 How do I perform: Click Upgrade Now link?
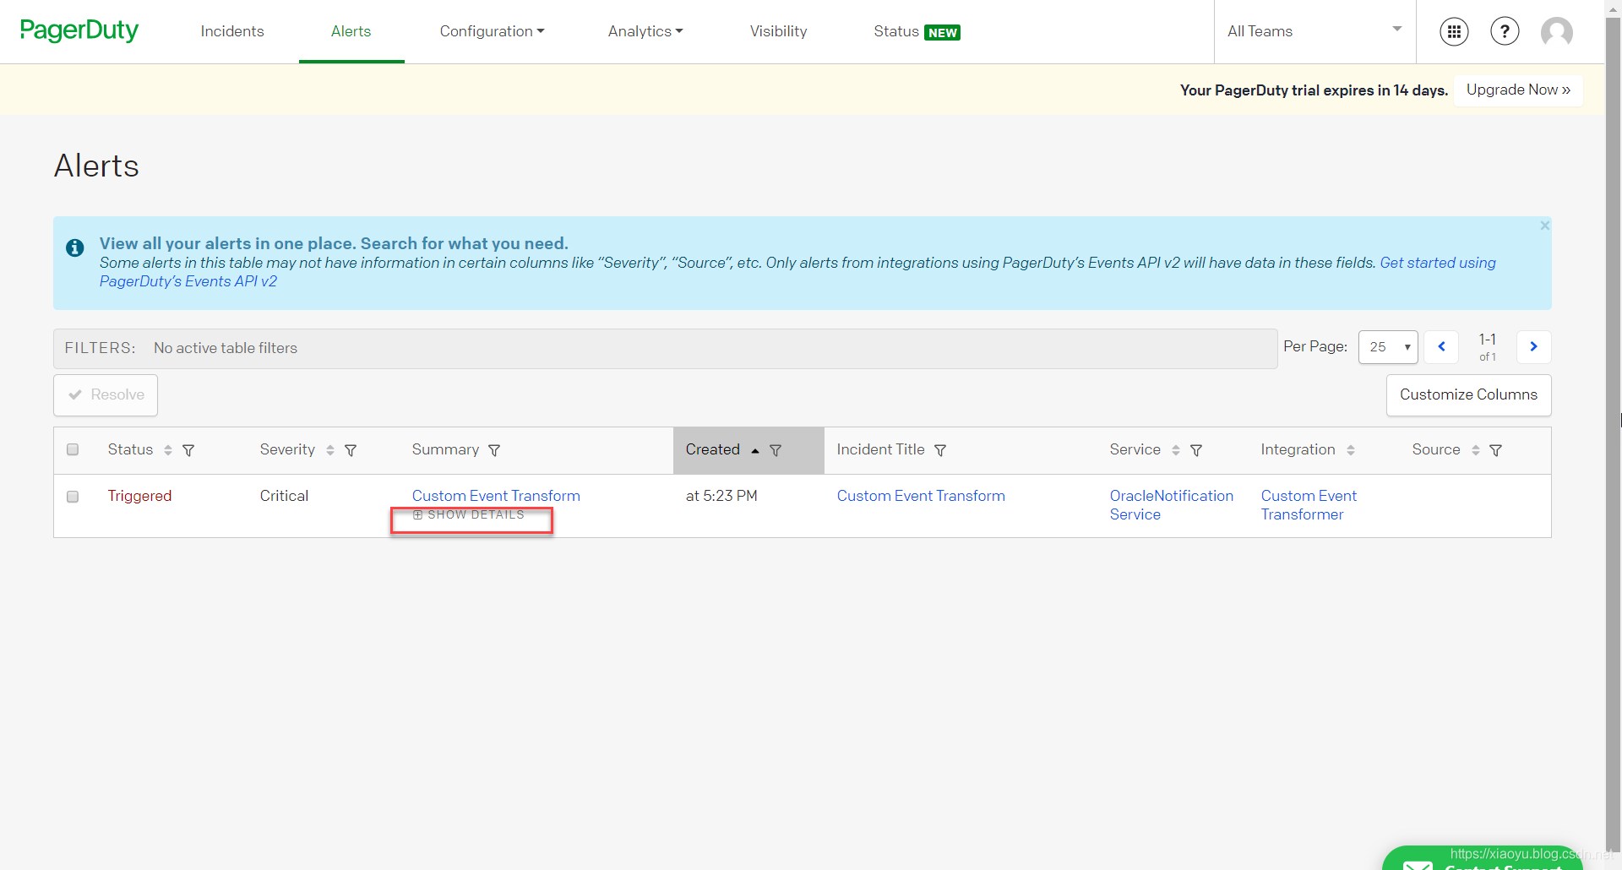(1518, 90)
